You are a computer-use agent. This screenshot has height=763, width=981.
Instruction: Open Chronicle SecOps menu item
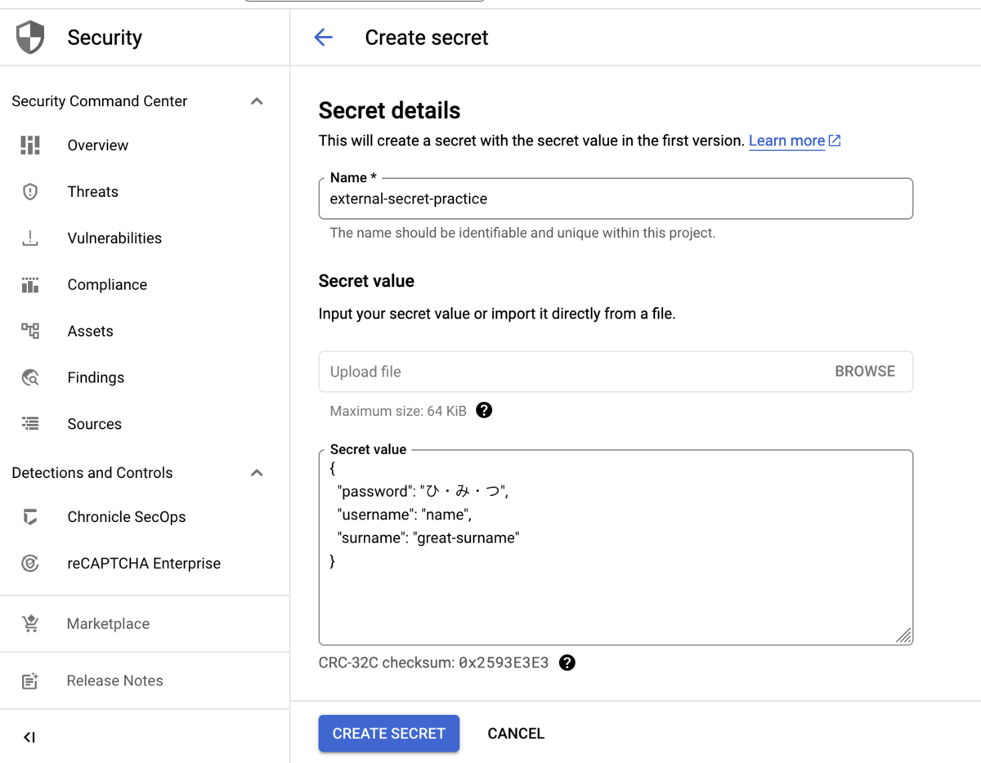pyautogui.click(x=126, y=517)
